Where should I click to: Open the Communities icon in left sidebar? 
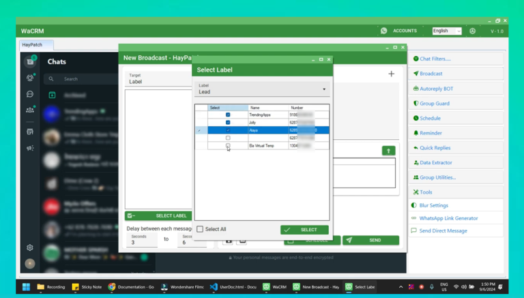tap(30, 110)
